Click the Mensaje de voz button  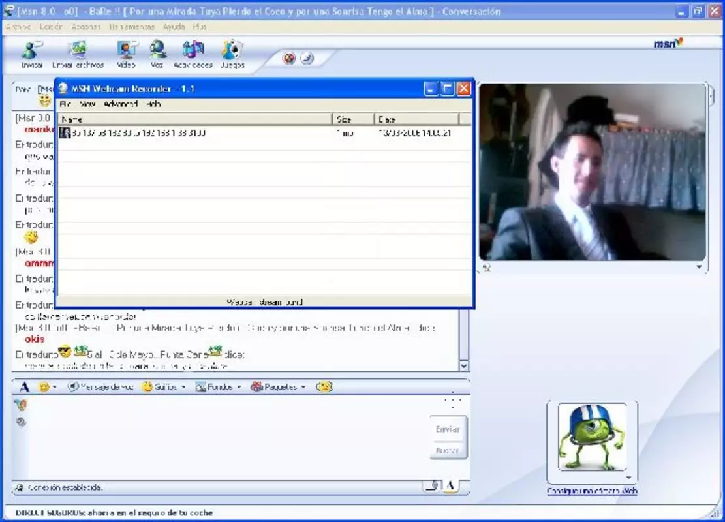click(100, 387)
